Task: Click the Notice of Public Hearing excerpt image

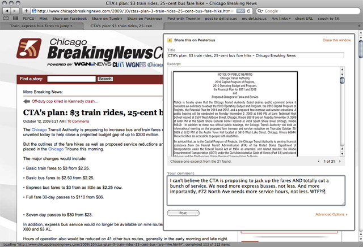Action: tap(235, 114)
